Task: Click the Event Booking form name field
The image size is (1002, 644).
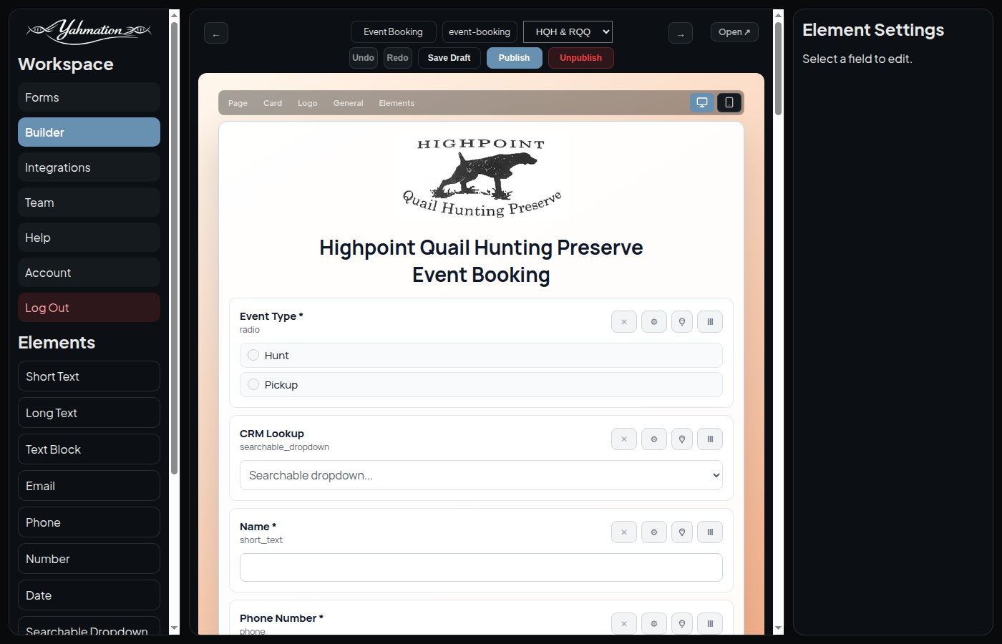Action: pyautogui.click(x=394, y=32)
